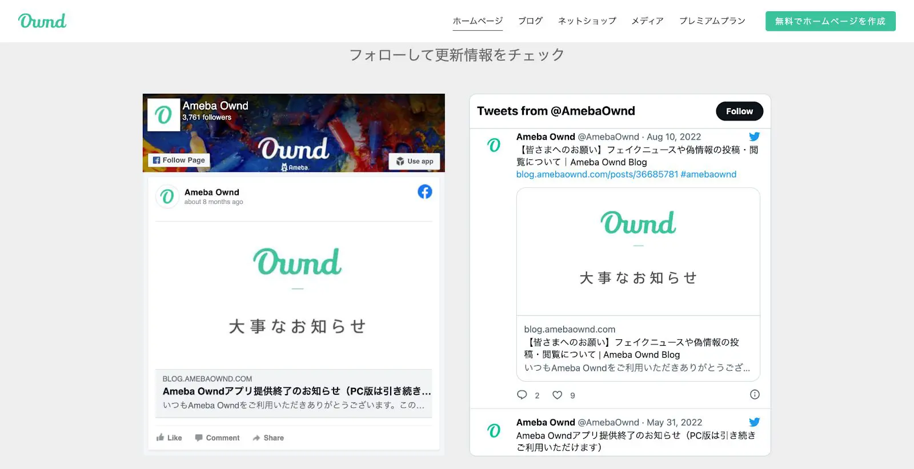Open @AmebaOwnd handle on Aug 10 tweet
This screenshot has width=914, height=469.
tap(608, 137)
